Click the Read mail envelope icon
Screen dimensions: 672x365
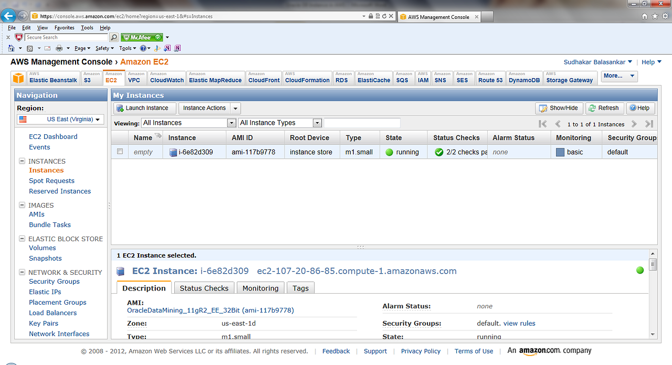47,48
